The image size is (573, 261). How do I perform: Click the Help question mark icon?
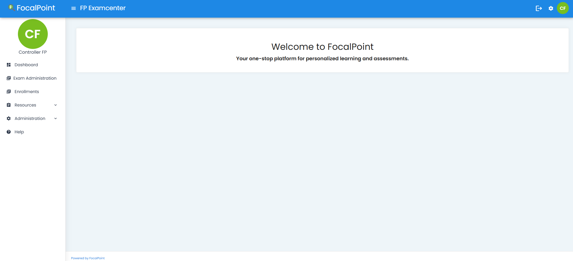(9, 132)
